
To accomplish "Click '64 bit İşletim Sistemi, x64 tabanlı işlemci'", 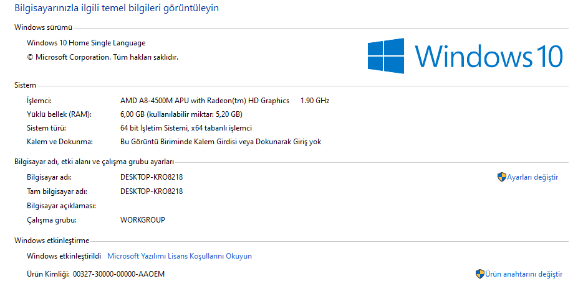I will coord(186,128).
